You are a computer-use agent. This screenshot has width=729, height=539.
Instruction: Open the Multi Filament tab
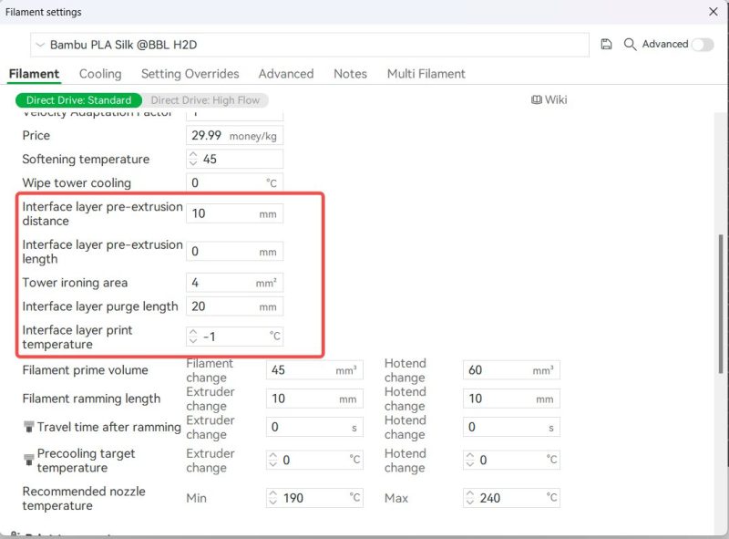(x=426, y=74)
